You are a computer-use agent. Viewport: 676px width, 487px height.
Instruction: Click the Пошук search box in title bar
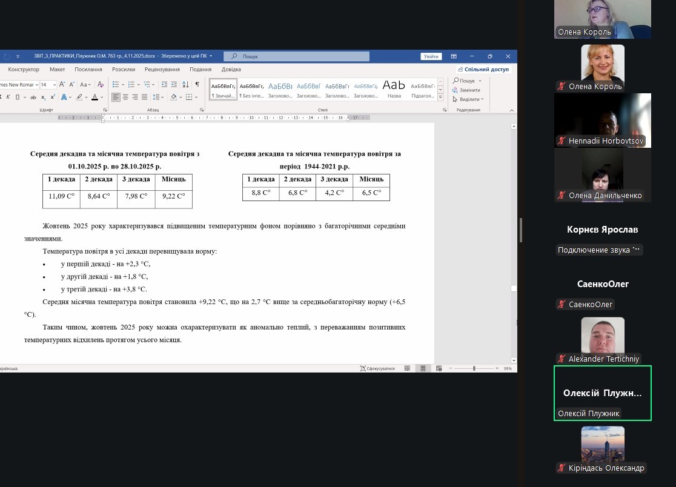click(297, 56)
